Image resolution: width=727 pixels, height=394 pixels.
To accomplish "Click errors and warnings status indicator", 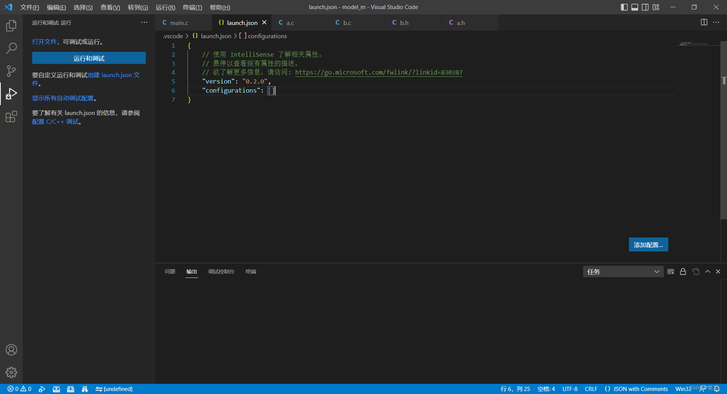I will [19, 389].
